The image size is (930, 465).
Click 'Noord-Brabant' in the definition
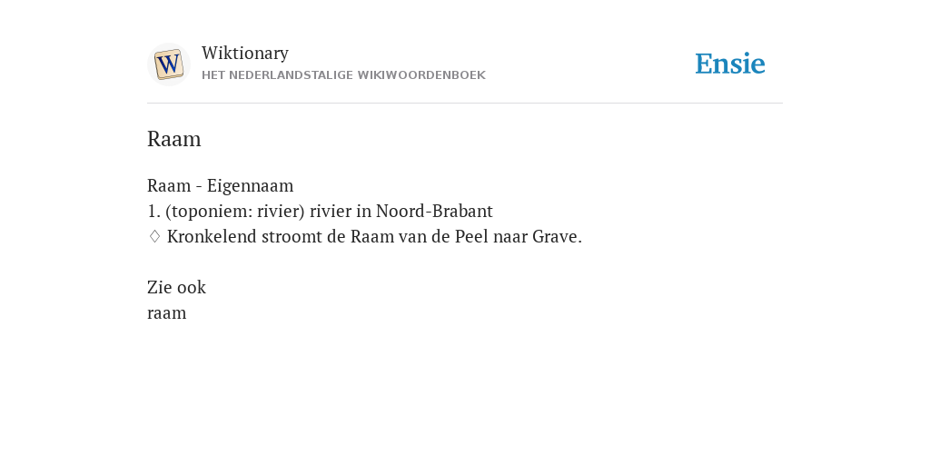(x=434, y=211)
